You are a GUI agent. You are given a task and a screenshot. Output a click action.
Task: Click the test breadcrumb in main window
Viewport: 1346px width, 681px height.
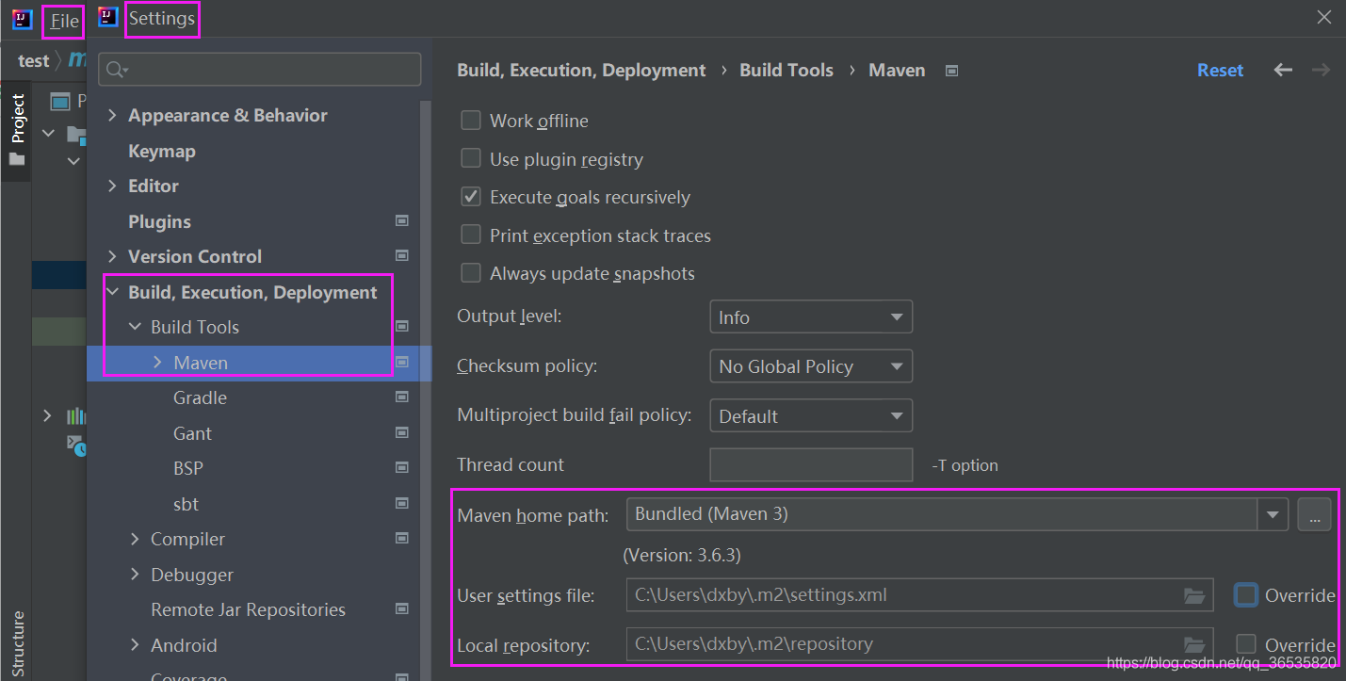click(x=33, y=61)
